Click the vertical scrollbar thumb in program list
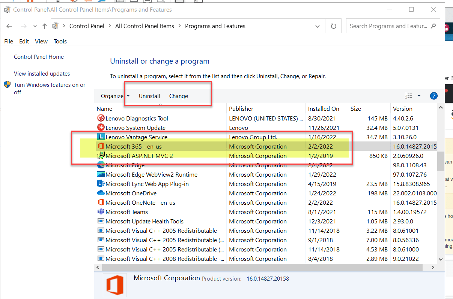 coord(441,161)
